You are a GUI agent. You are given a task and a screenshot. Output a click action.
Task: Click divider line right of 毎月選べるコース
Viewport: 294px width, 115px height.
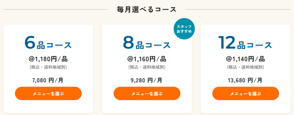238,9
